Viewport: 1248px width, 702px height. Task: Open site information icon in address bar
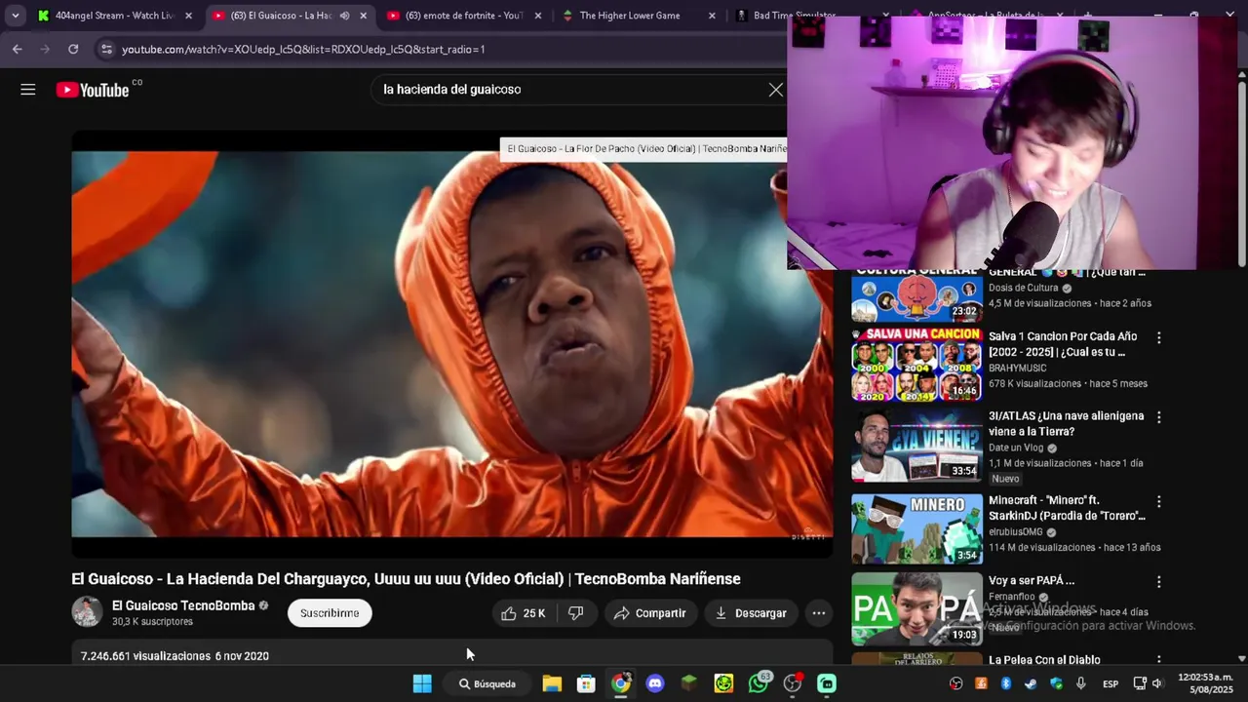106,49
